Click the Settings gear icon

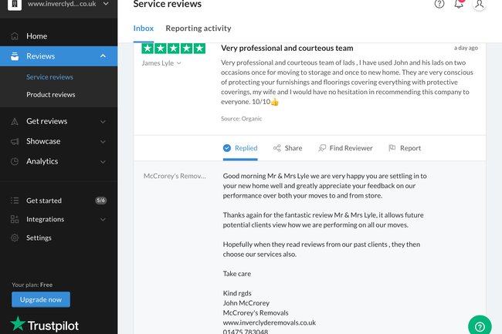[15, 238]
